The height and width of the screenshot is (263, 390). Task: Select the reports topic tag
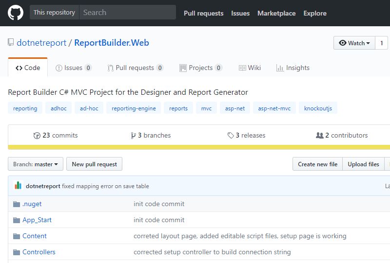tap(178, 108)
